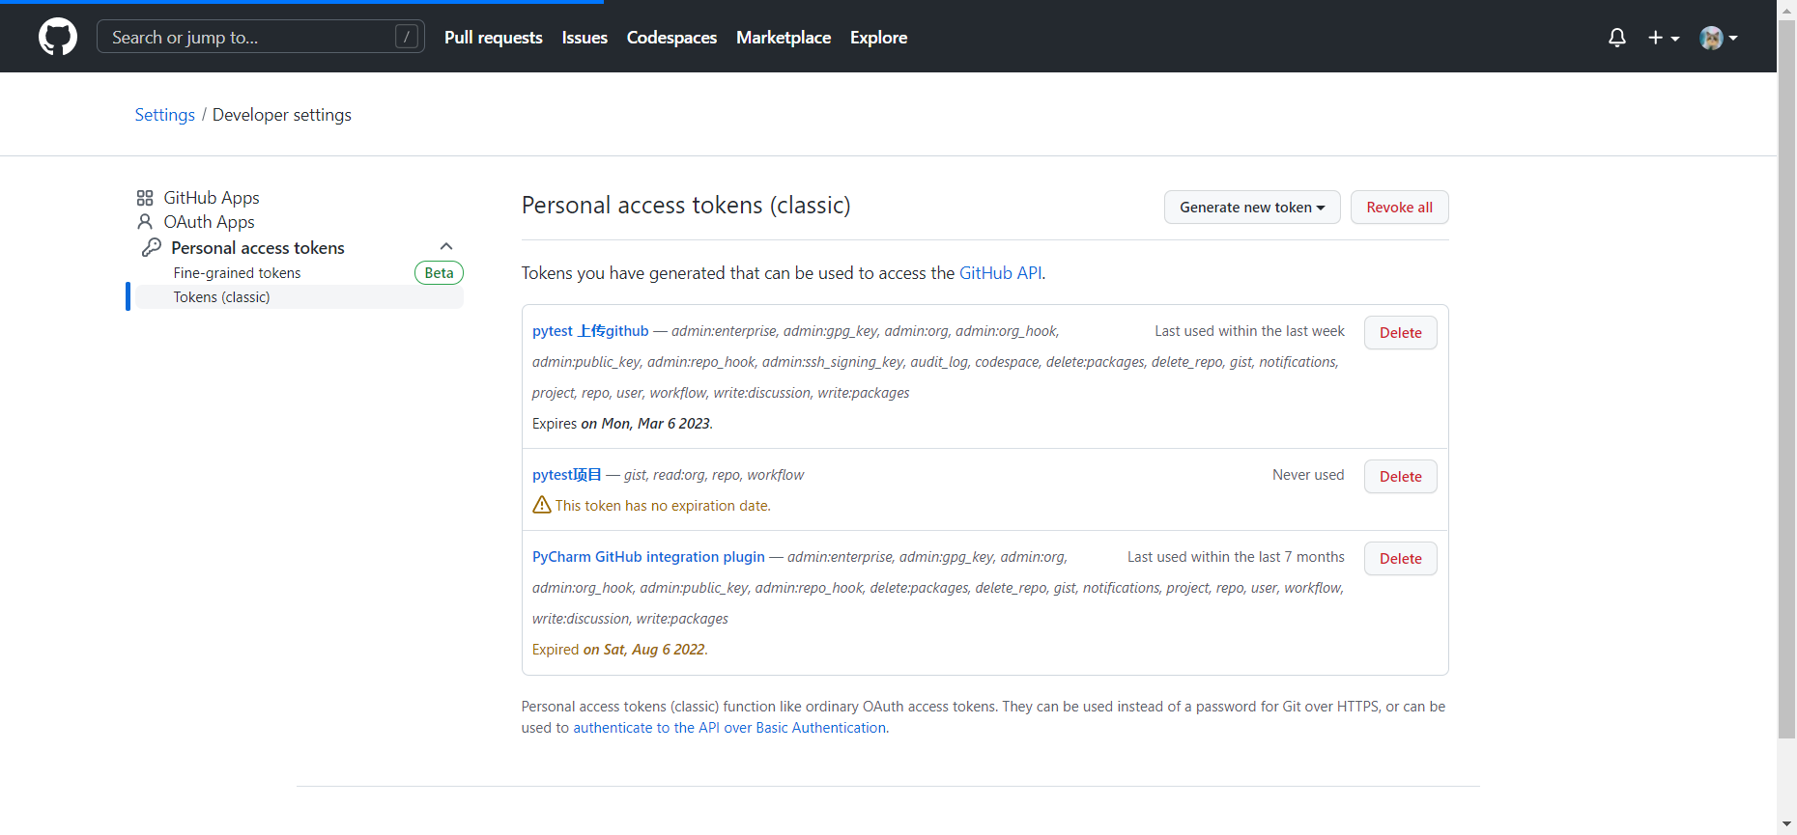Click the 'gist, read:org, repo, workflow' scopes text
The image size is (1797, 835).
pos(714,475)
